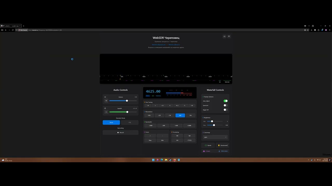332x186 pixels.
Task: Click the Min zoom button
Action: [x=162, y=140]
